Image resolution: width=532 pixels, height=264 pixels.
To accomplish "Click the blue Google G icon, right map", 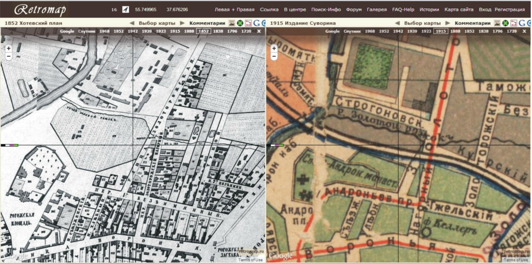I will click(x=522, y=23).
